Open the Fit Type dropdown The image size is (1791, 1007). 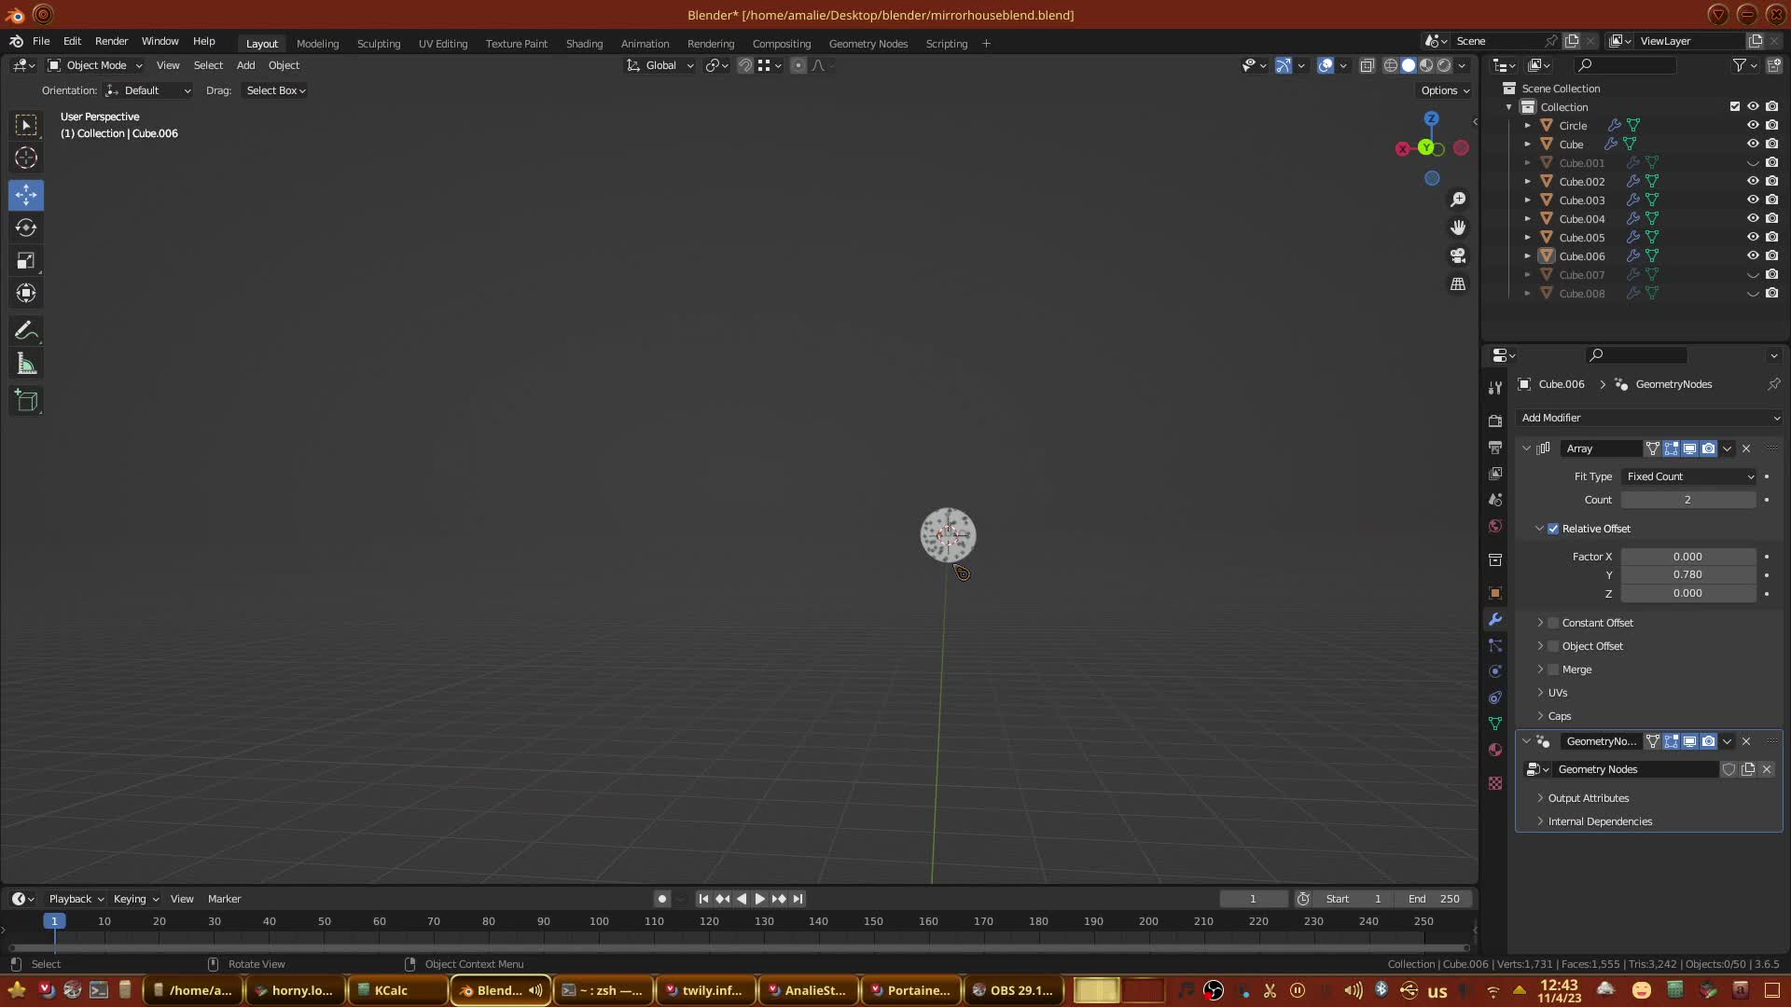point(1688,476)
